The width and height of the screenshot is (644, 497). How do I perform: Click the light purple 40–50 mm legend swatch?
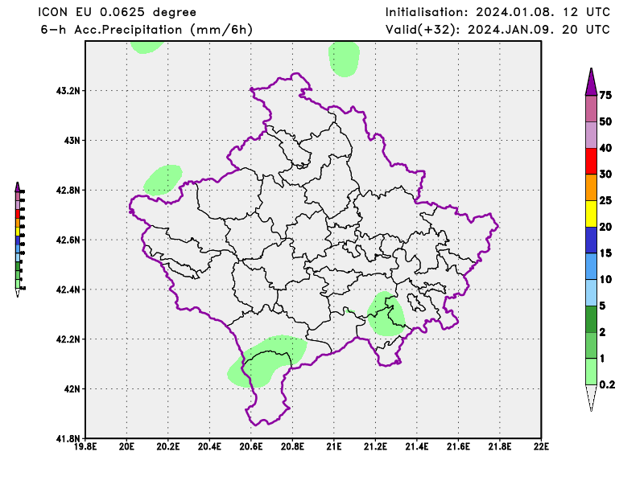591,135
